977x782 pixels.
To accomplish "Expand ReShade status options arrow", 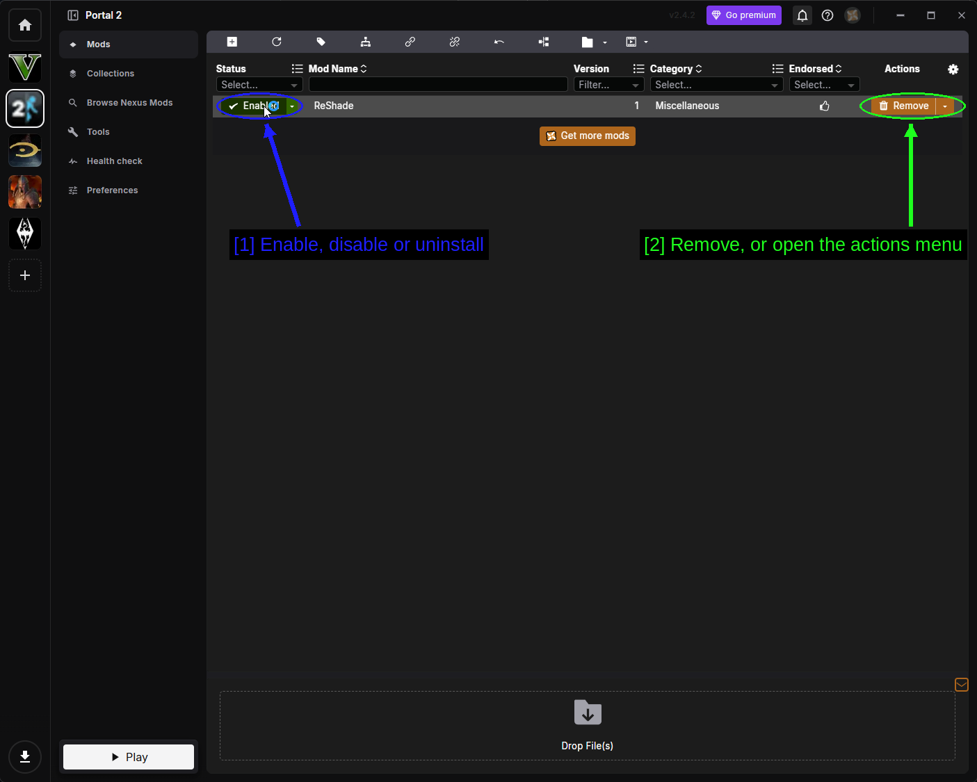I will point(292,106).
